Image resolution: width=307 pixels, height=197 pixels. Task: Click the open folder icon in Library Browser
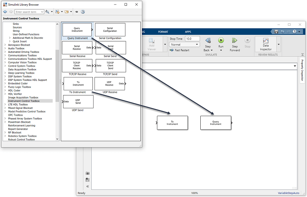pyautogui.click(x=66, y=12)
